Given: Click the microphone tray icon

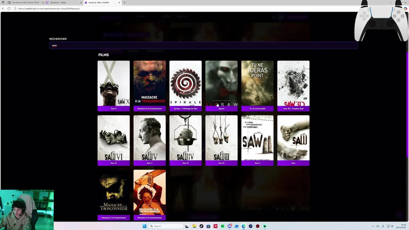Looking at the screenshot, I should (x=383, y=226).
